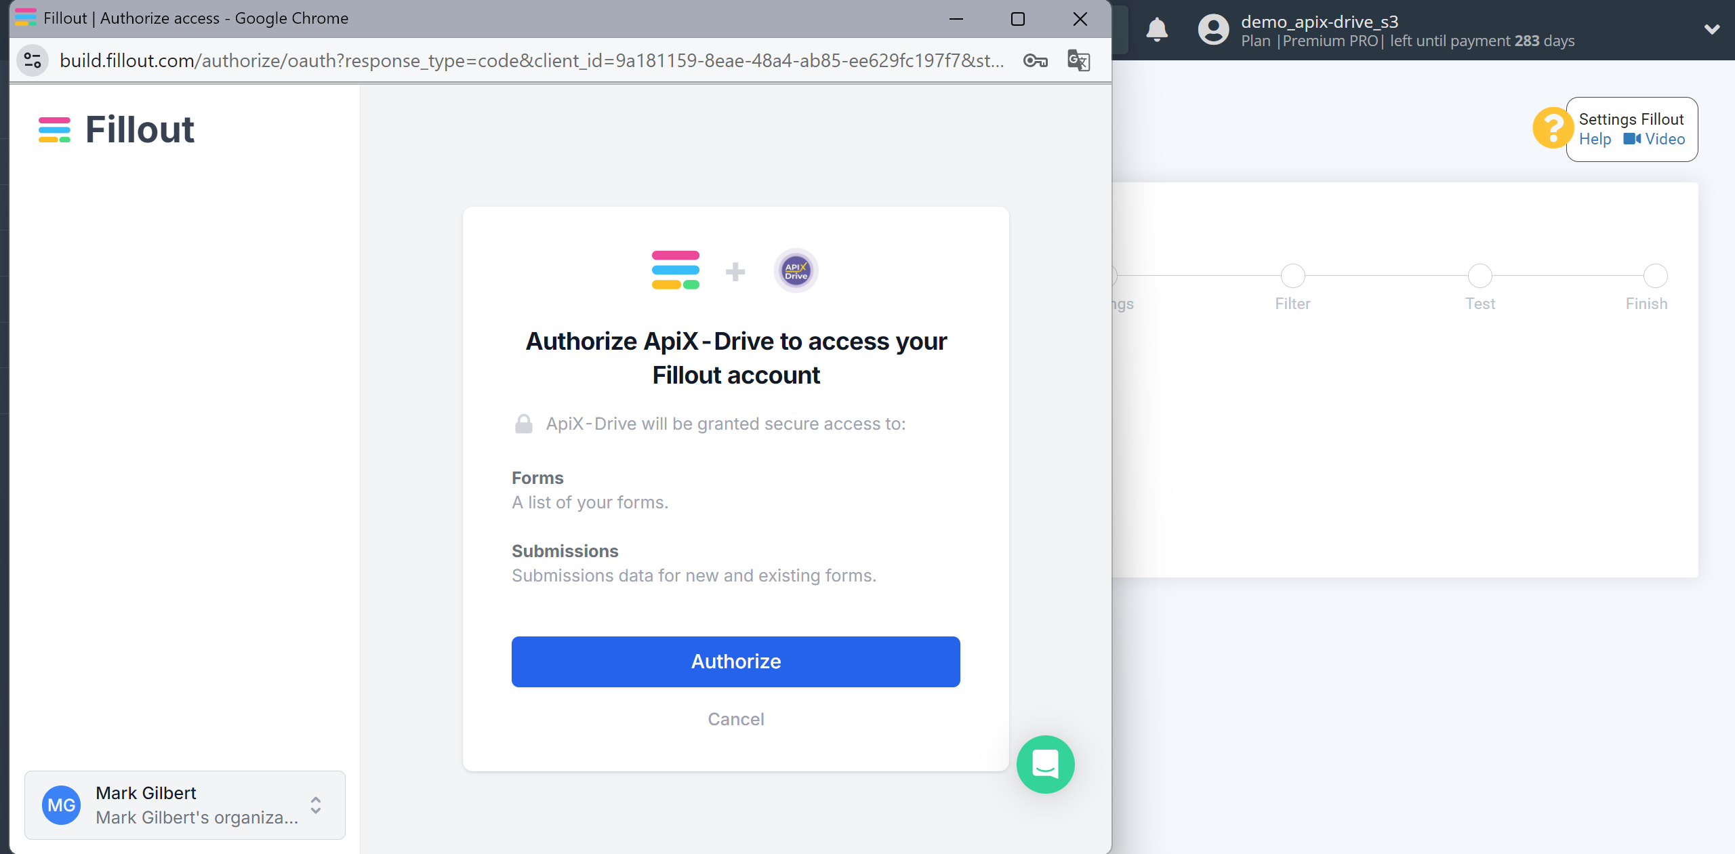Click the Fillout logo icon
This screenshot has width=1735, height=854.
coord(54,131)
